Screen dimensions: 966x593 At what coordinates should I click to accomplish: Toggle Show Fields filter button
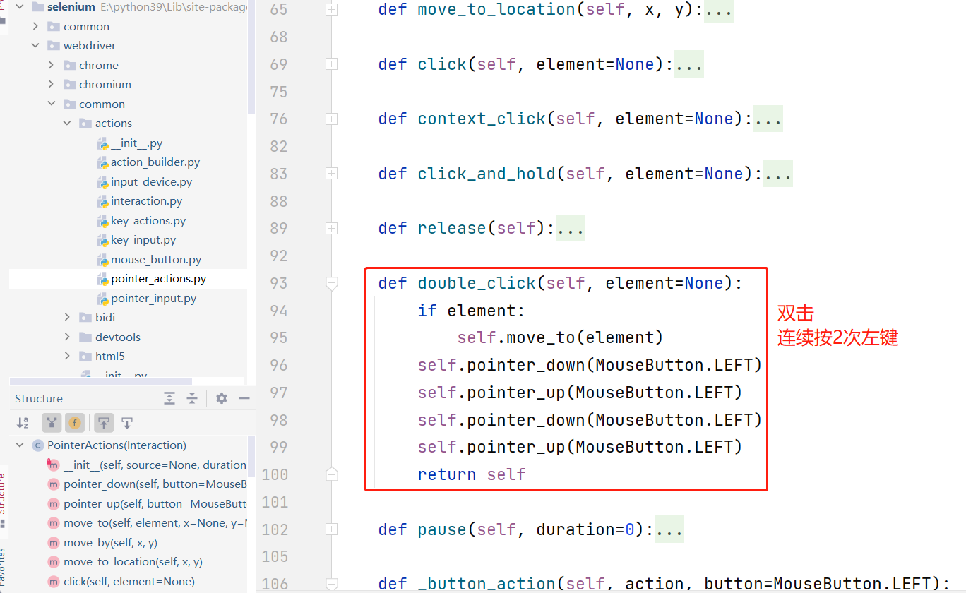point(75,423)
